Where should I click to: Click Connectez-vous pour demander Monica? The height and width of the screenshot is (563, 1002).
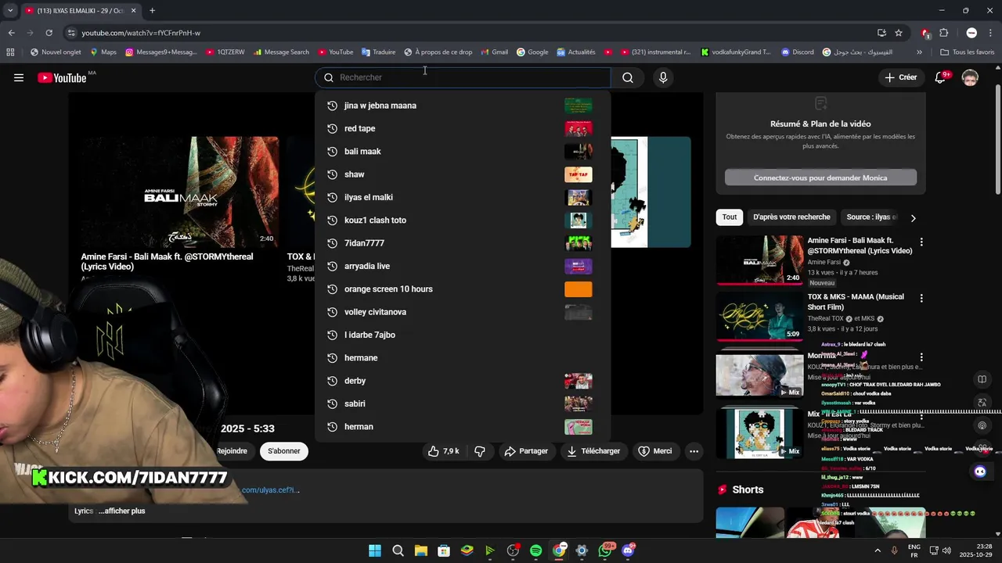click(x=820, y=178)
